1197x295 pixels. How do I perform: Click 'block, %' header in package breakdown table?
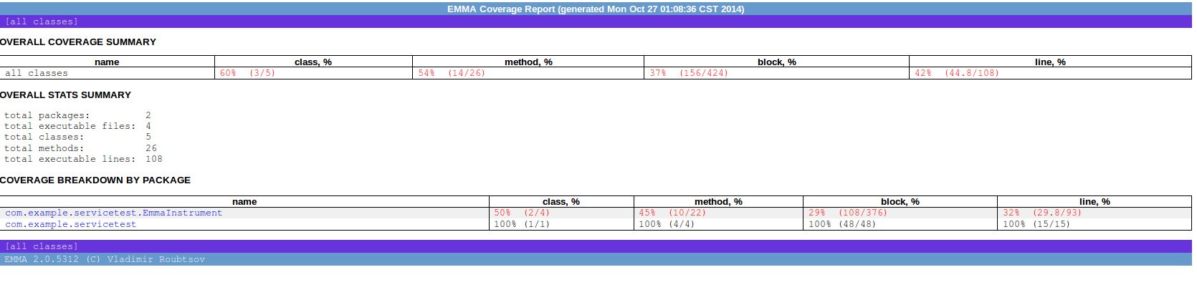[x=900, y=202]
